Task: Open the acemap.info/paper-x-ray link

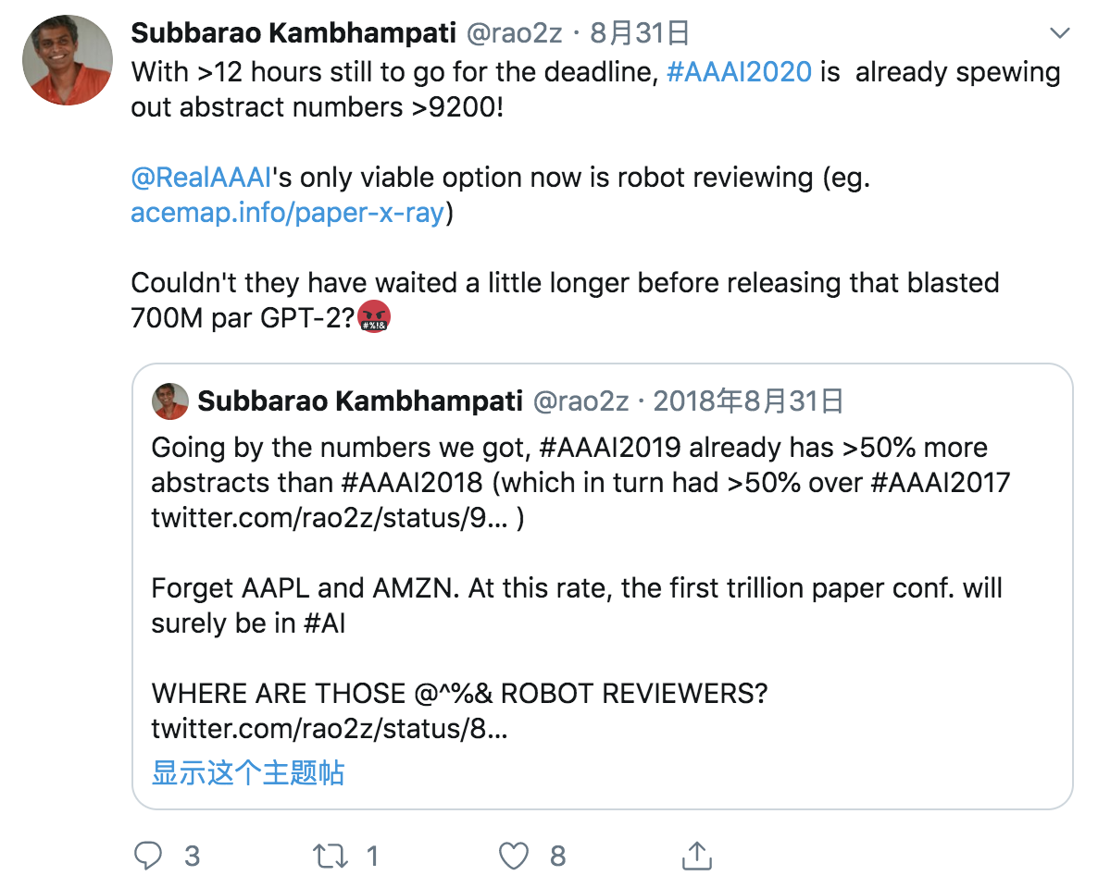Action: pos(289,213)
